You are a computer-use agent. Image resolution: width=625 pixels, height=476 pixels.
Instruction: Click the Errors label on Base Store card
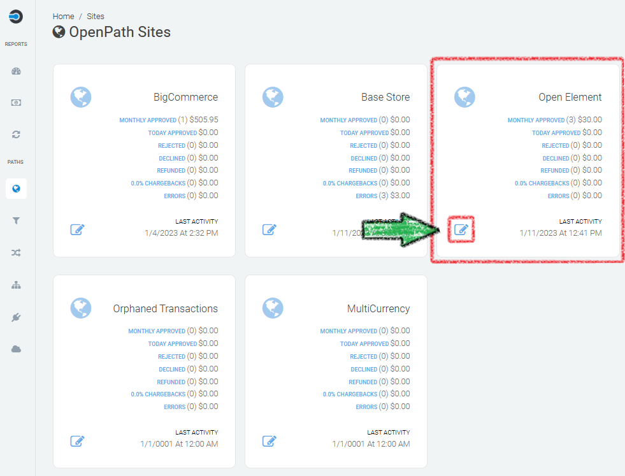pos(366,196)
